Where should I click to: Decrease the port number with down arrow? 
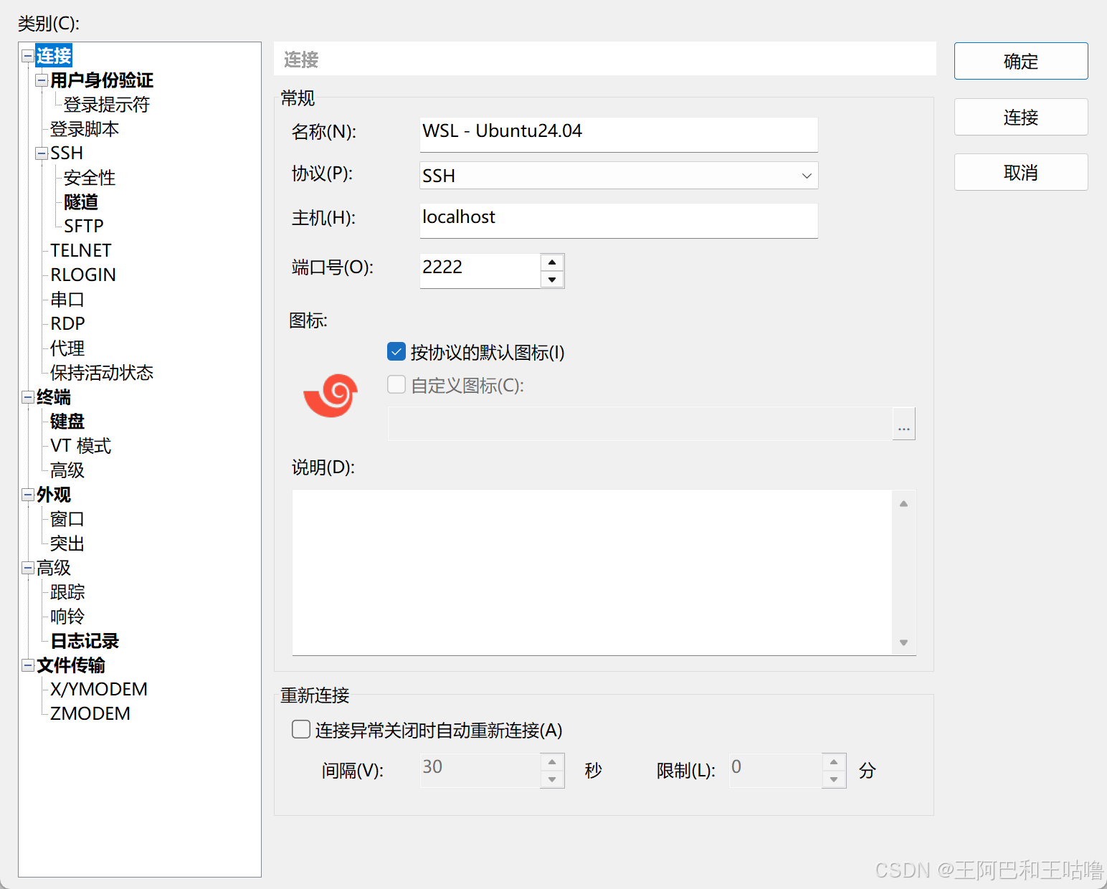pos(552,280)
